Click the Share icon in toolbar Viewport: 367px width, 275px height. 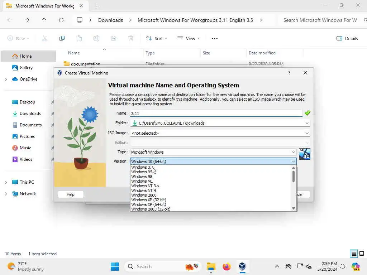tap(114, 38)
